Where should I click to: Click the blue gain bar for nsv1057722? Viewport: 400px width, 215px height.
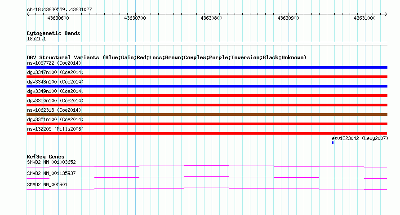coord(207,67)
